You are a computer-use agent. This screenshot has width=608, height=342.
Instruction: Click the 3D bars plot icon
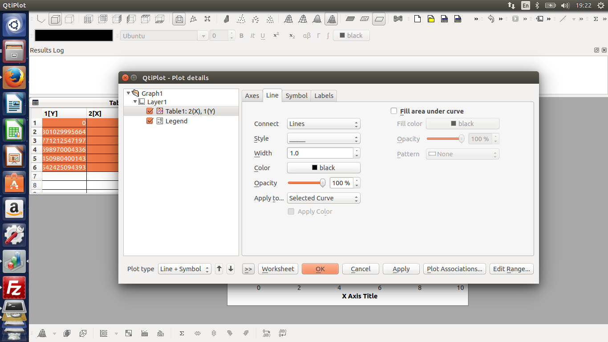click(227, 19)
